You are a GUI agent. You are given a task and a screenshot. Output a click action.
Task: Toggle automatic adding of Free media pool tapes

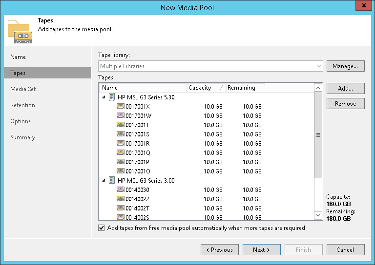coord(102,228)
